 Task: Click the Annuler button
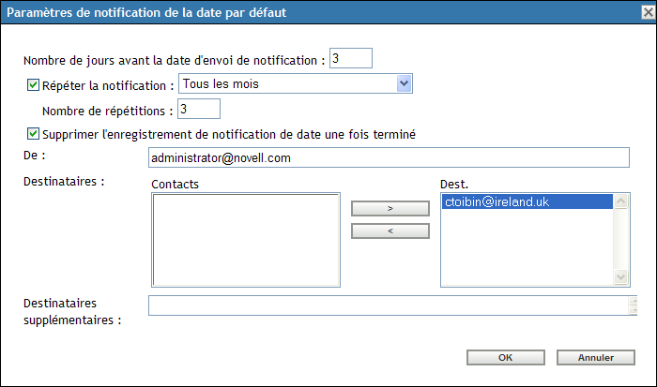[x=596, y=357]
